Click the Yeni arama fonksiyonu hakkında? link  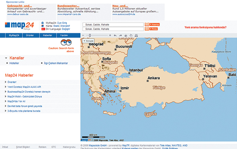coord(205,27)
